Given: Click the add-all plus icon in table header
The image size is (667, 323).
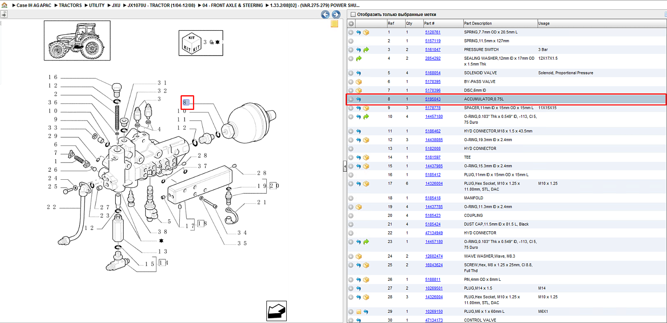Looking at the screenshot, I should [351, 24].
